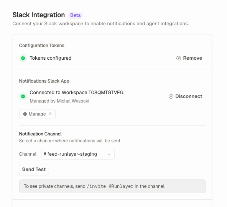Click the green check beside Connected to Workspace

click(23, 96)
